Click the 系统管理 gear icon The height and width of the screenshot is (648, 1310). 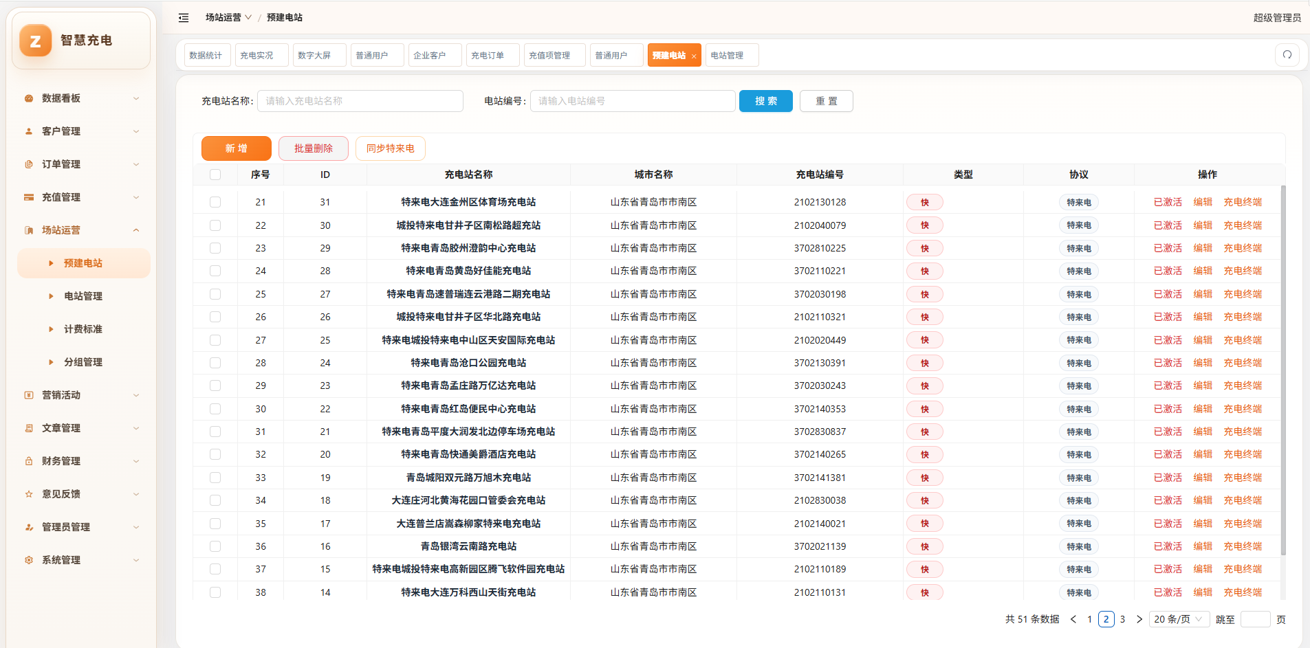[29, 560]
